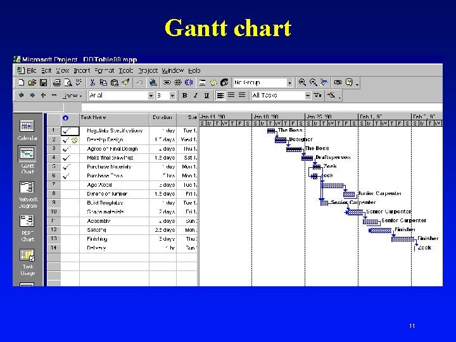
Task: Select Gantt Chart in the View bar
Action: point(27,160)
